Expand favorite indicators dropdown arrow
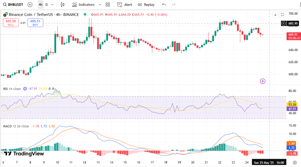The image size is (301, 167). point(100,5)
